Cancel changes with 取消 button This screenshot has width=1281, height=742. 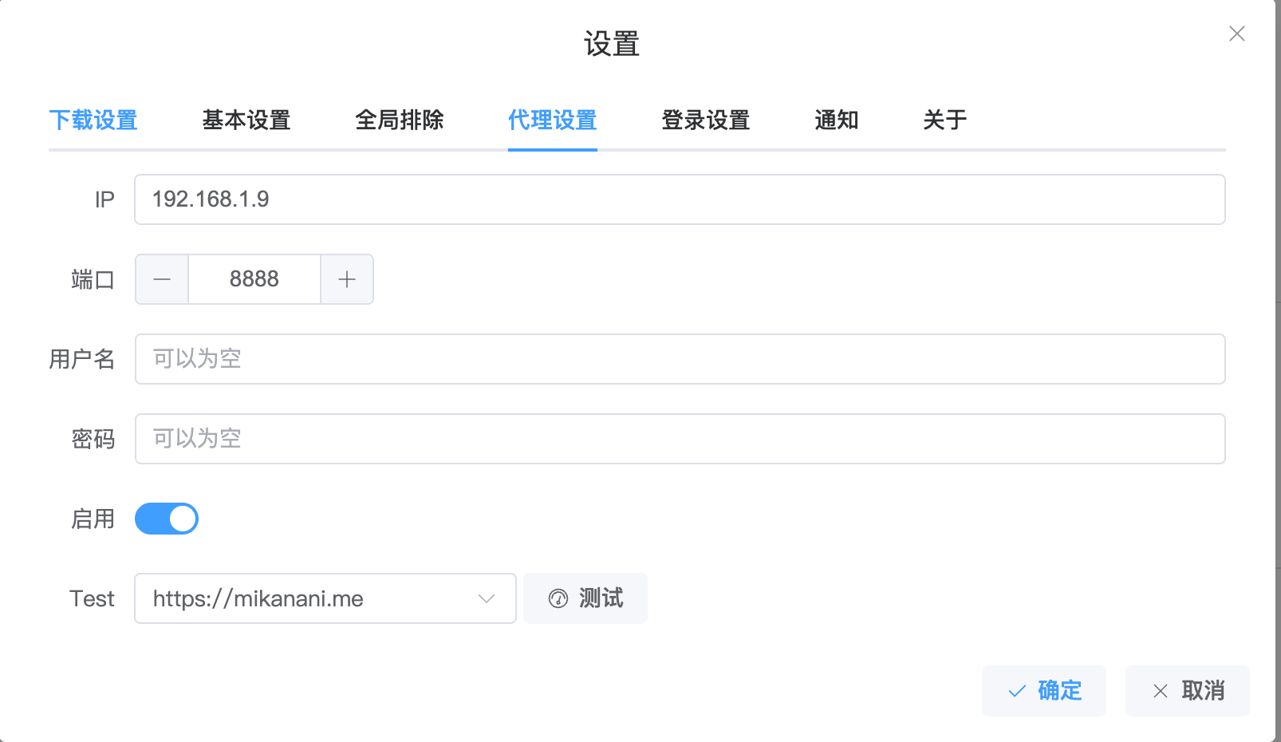[x=1187, y=691]
